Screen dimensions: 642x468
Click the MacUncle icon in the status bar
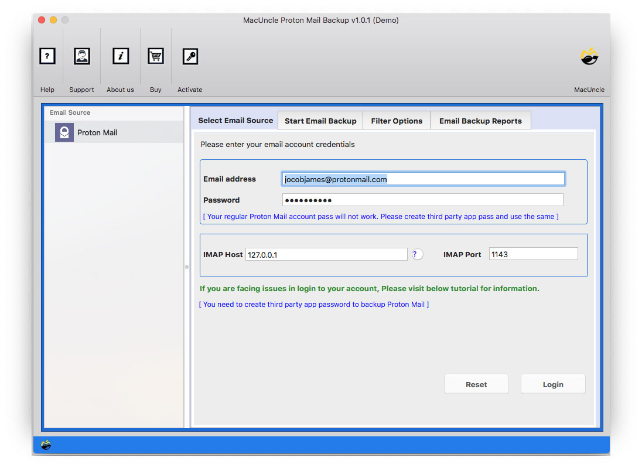coord(46,445)
